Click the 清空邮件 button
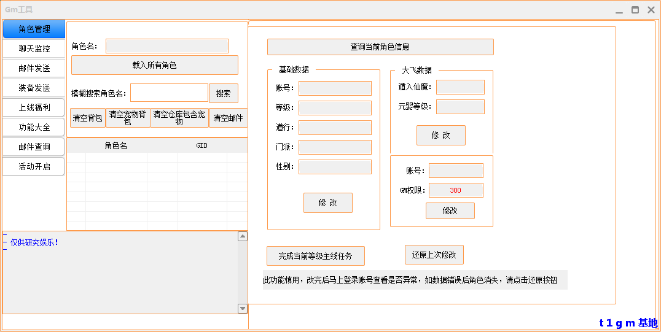Viewport: 661px width, 332px height. click(228, 118)
